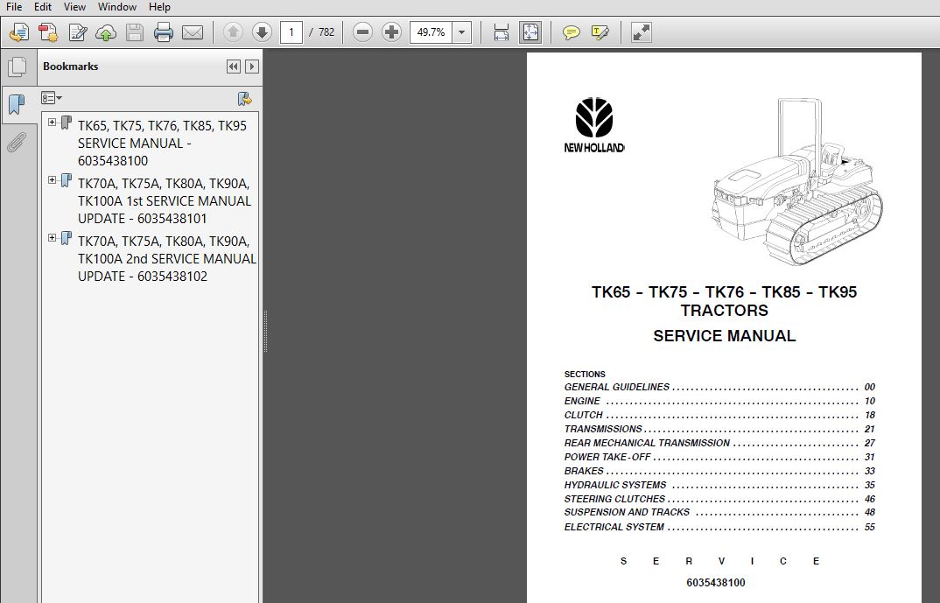Click REAR MECHANICAL TRANSMISSION line
The width and height of the screenshot is (940, 603).
click(719, 443)
